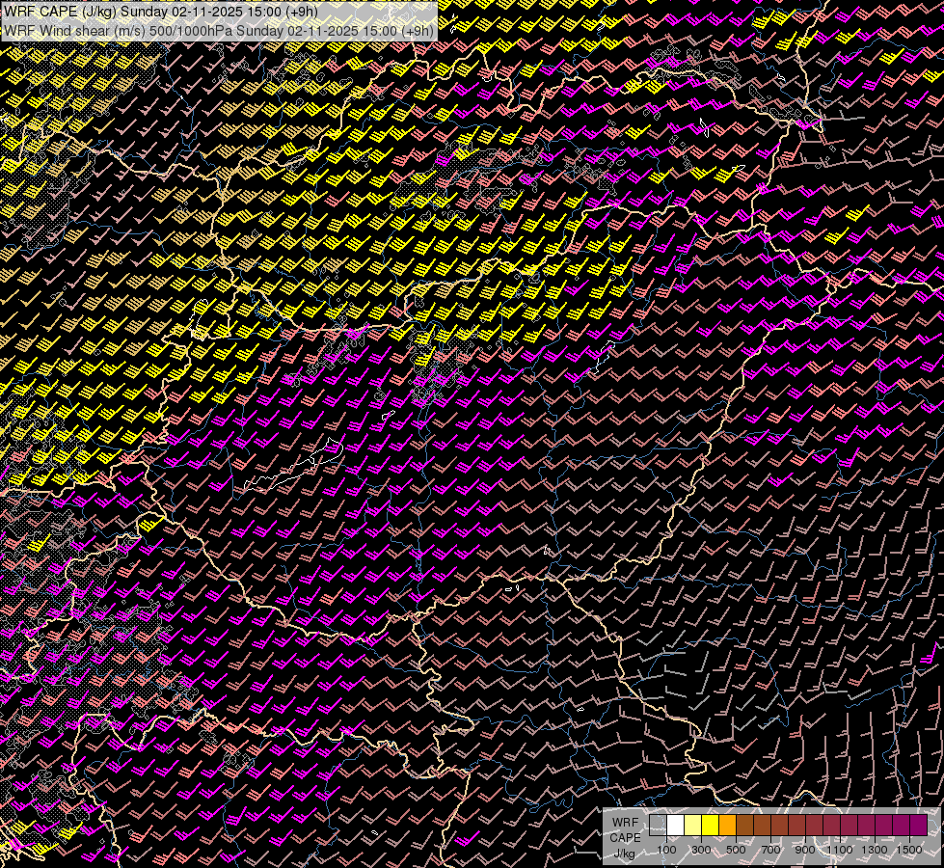The image size is (944, 868).
Task: Select the 1100 value on the CAPE scale
Action: pos(840,850)
